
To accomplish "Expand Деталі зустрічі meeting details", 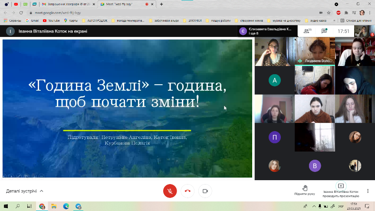I will click(25, 191).
